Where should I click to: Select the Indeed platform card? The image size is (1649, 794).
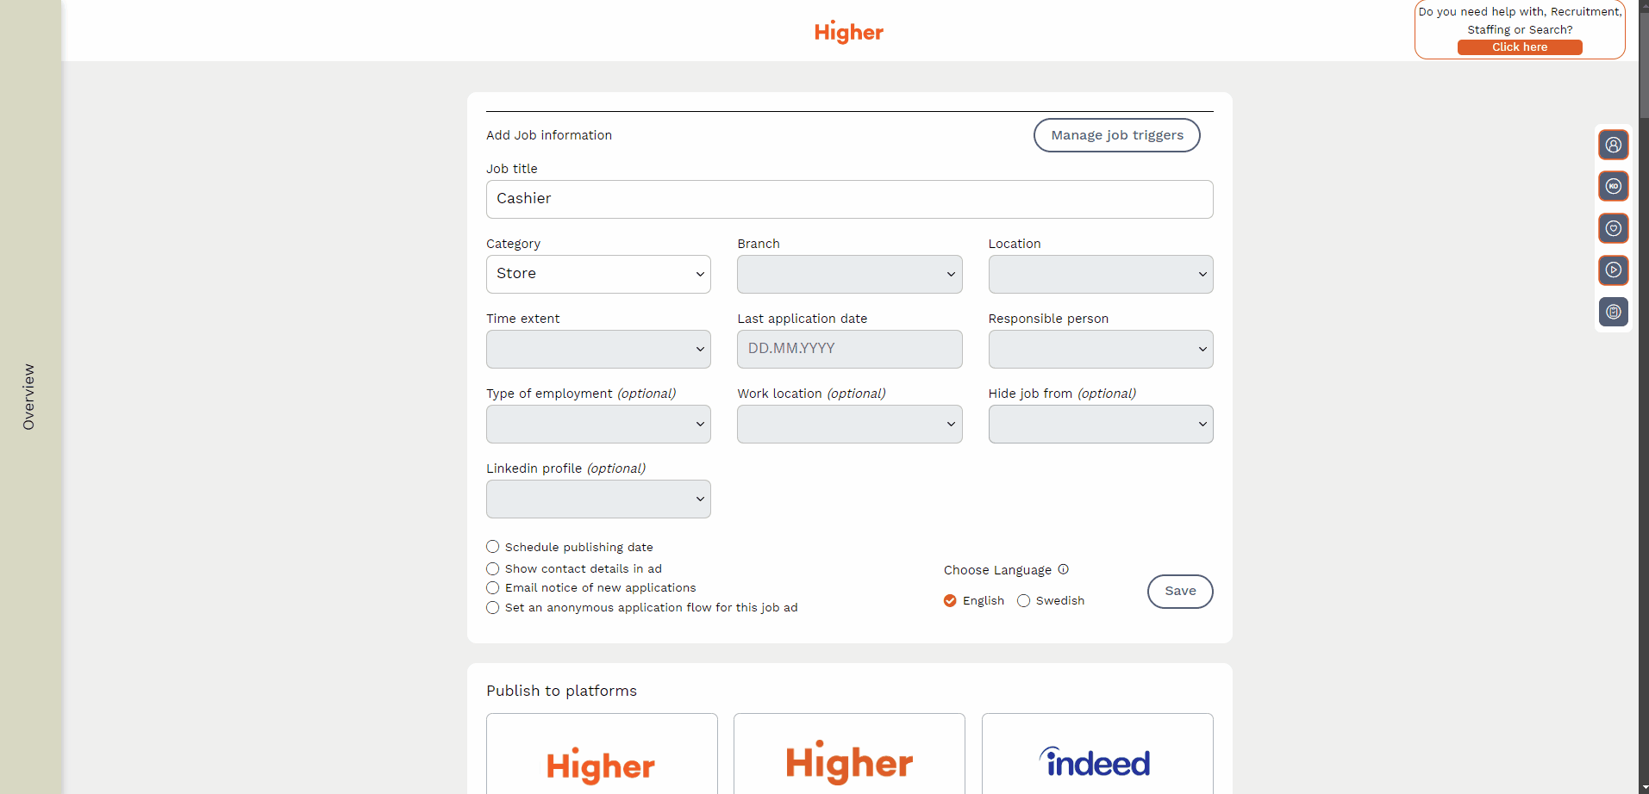tap(1096, 758)
